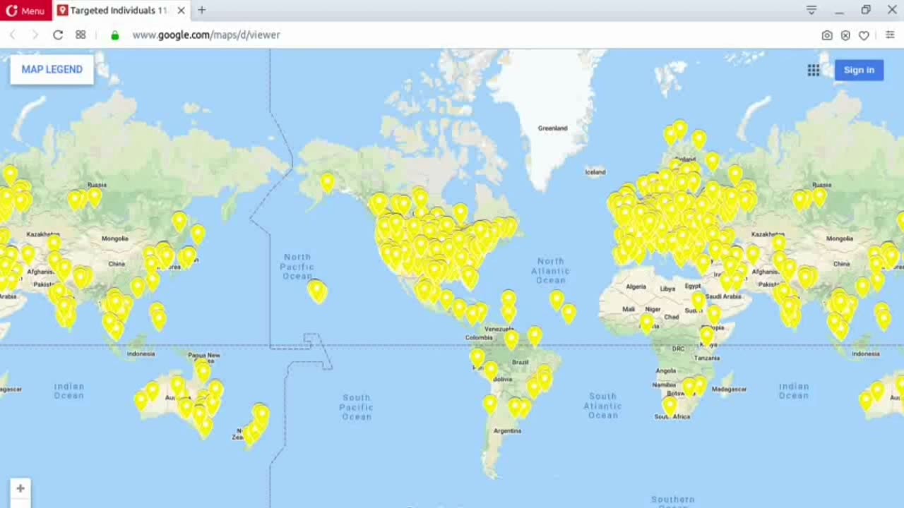Click the South Pacific Ocean label
Screen dimensions: 904x508
[357, 407]
